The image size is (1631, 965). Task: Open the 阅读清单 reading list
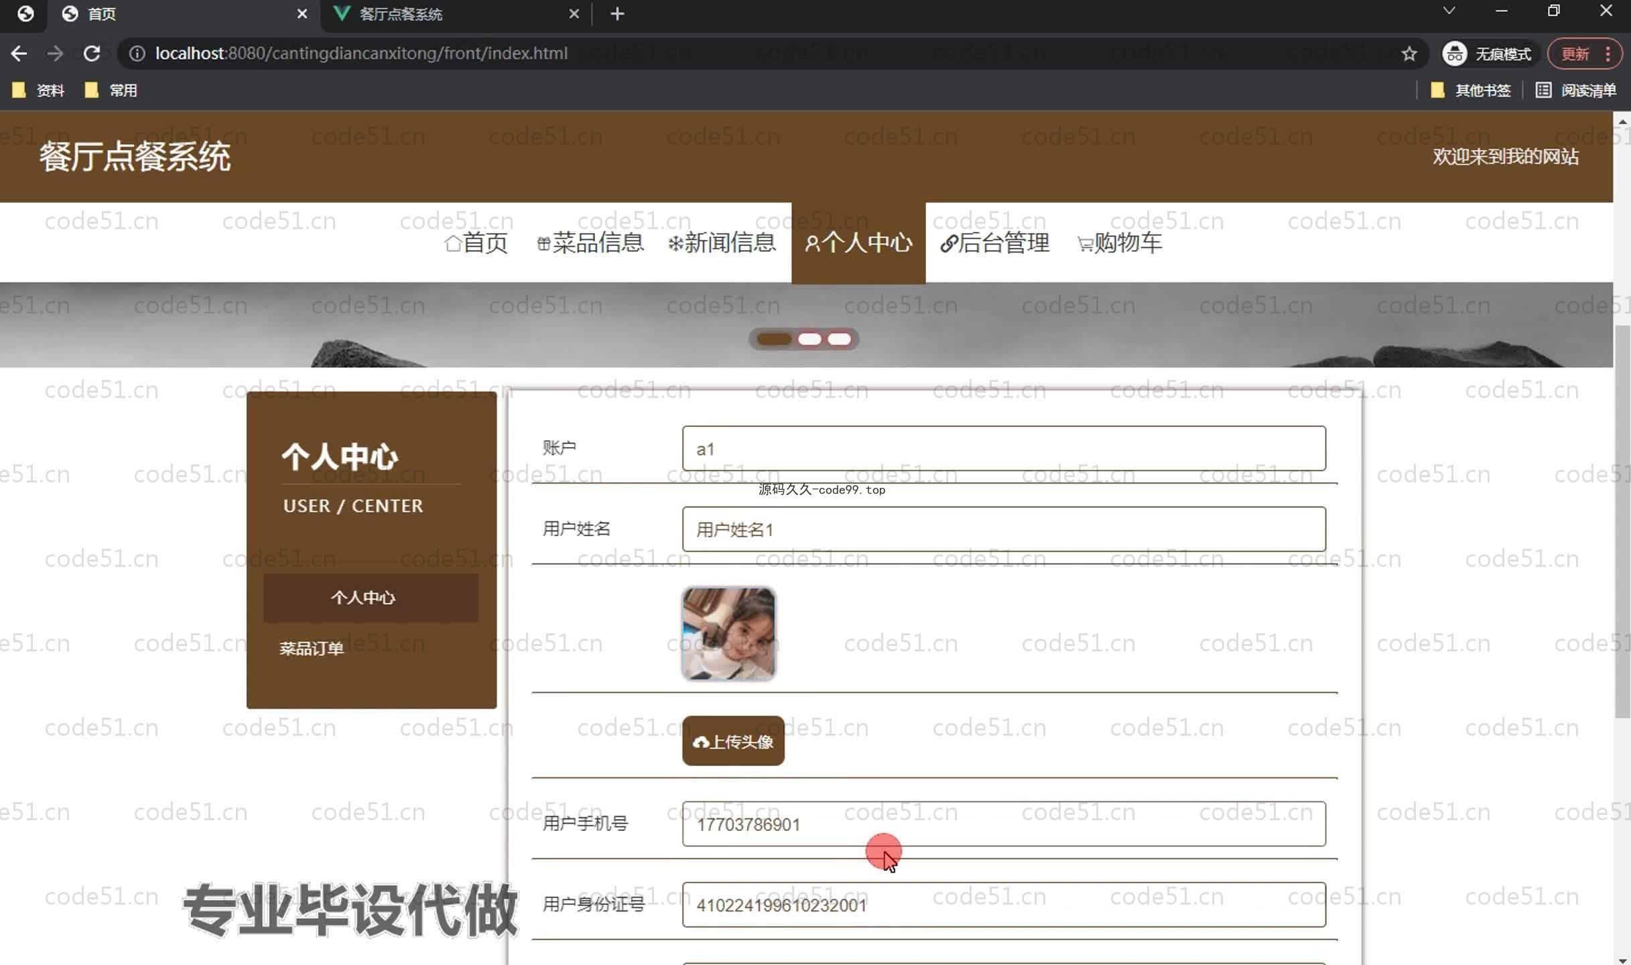[x=1576, y=90]
